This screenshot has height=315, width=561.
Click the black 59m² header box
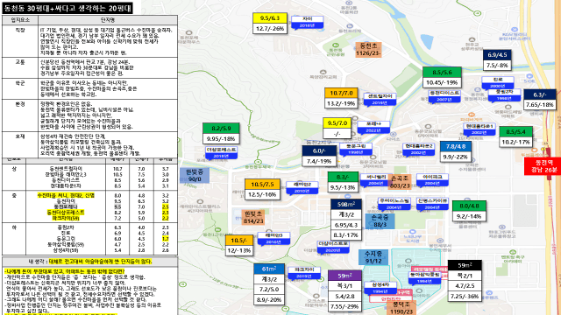(465, 265)
